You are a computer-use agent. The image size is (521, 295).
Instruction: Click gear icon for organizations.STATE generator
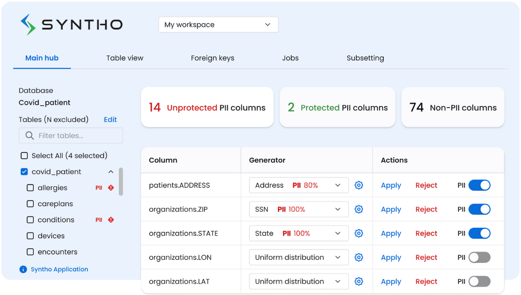[359, 233]
